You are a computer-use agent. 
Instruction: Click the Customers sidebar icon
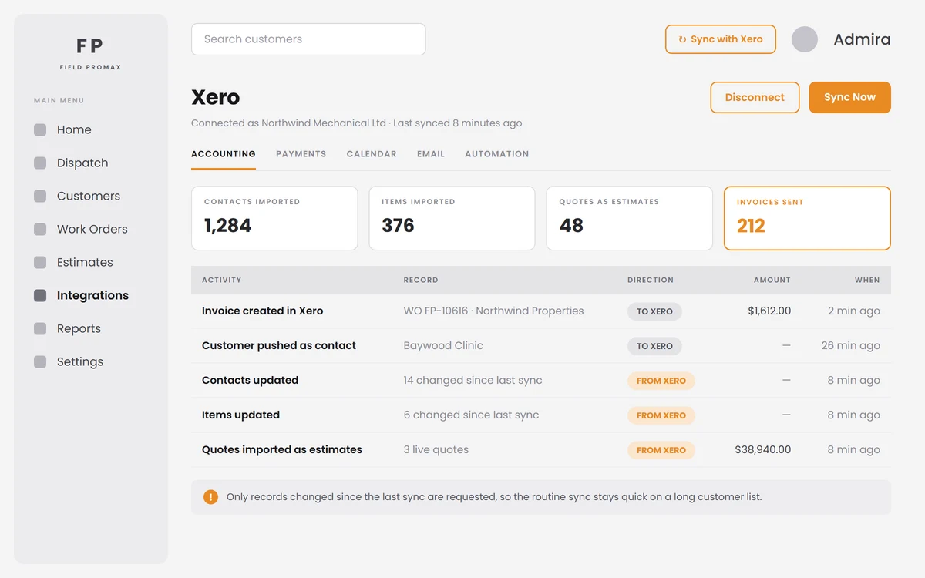[x=40, y=197]
